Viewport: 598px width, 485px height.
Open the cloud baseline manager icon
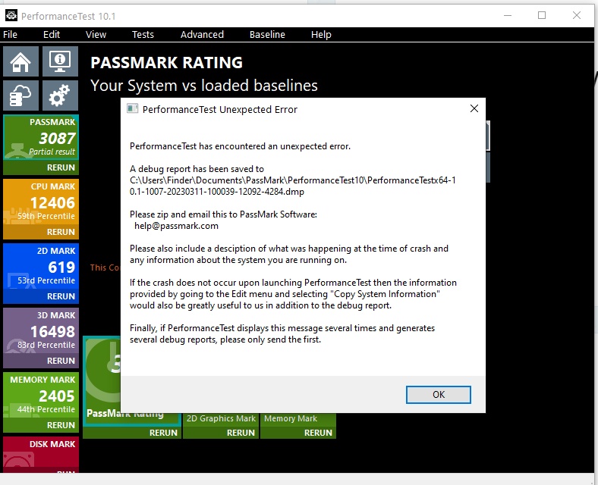point(20,95)
